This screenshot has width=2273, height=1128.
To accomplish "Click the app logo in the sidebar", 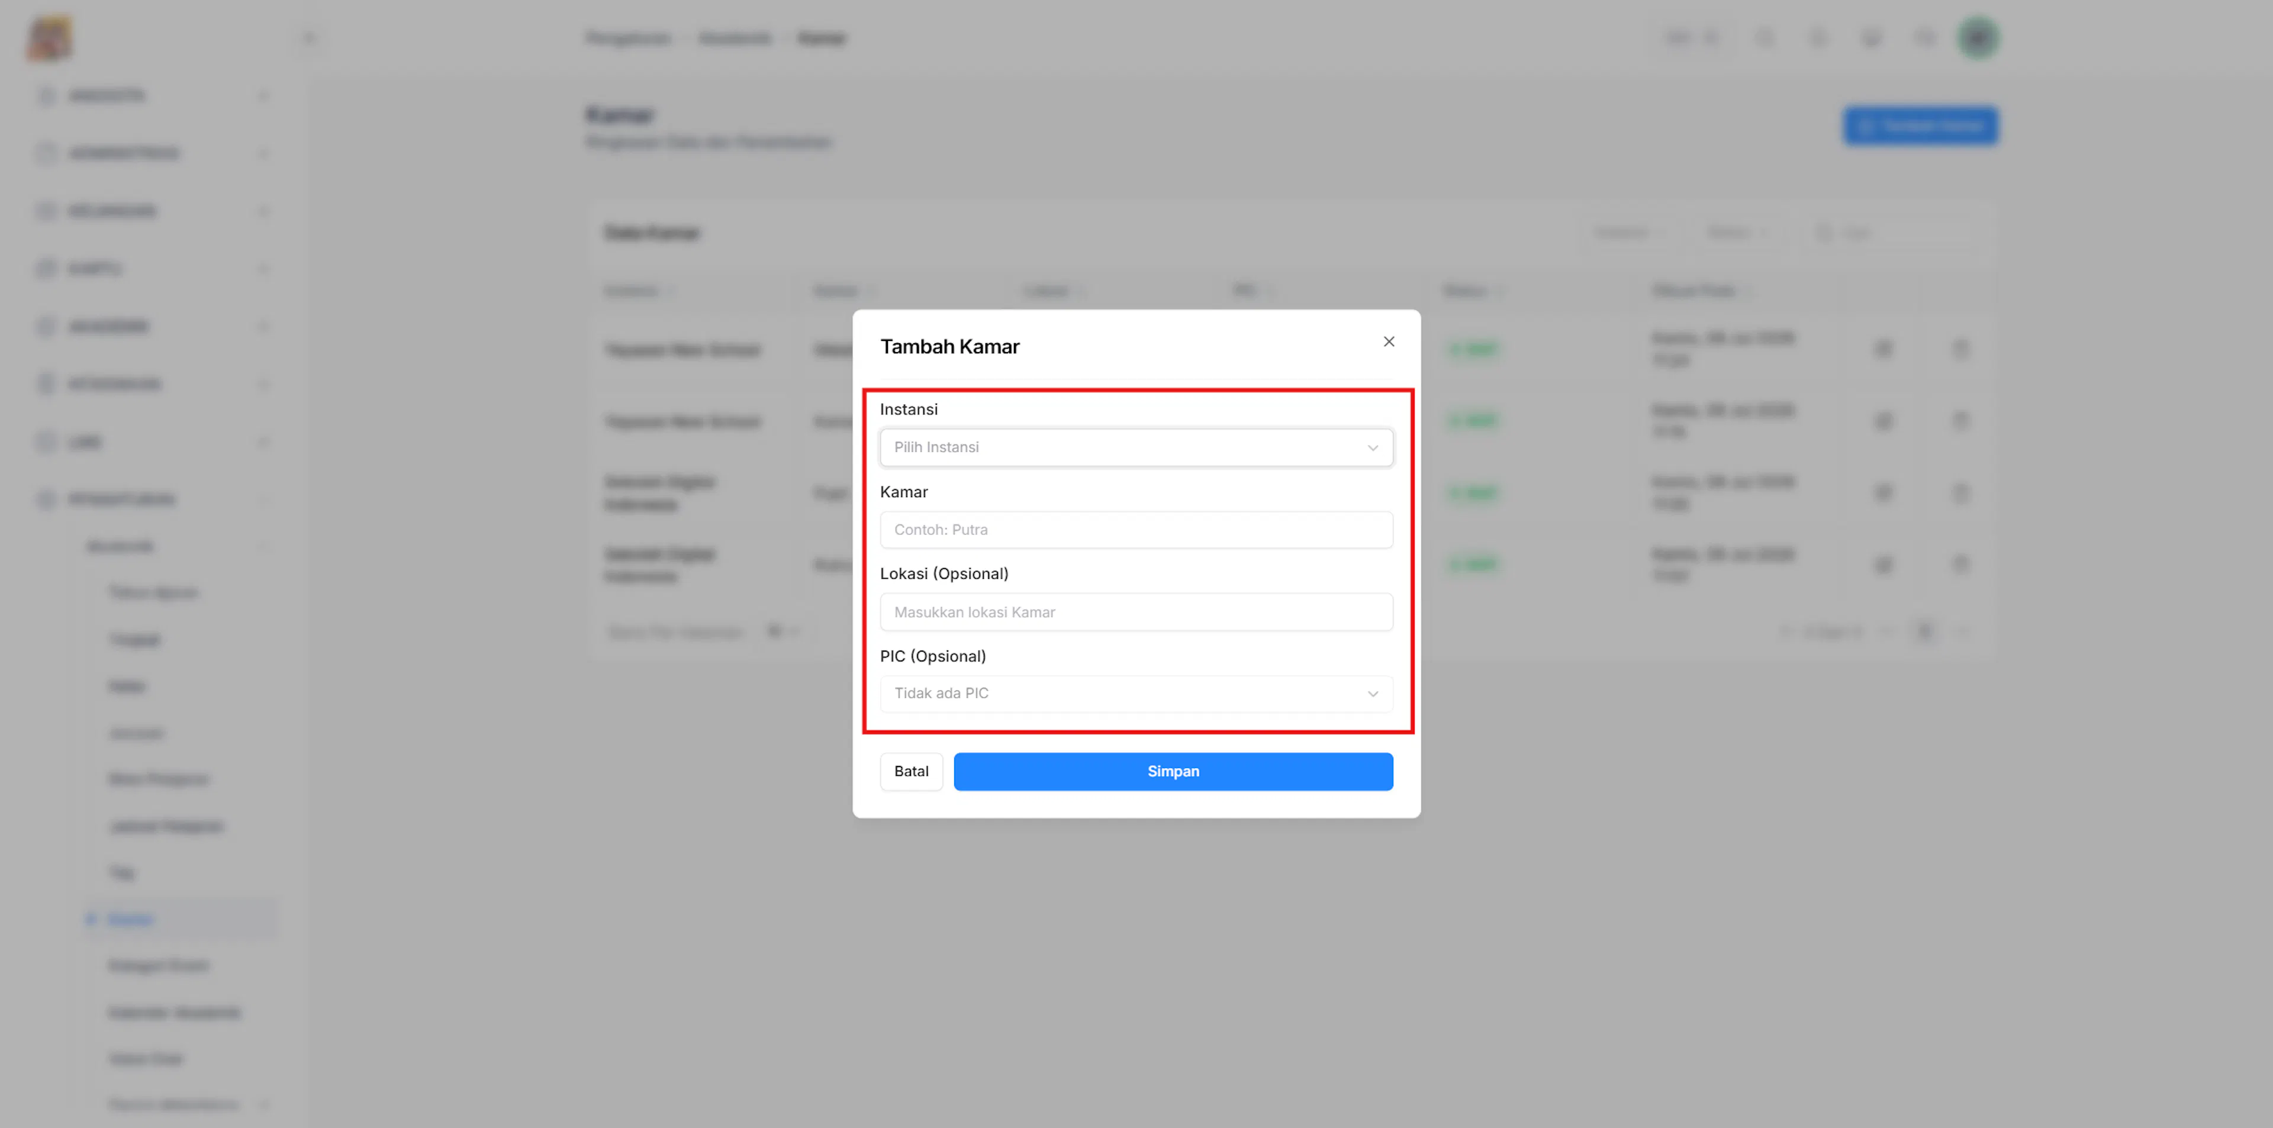I will pyautogui.click(x=49, y=38).
